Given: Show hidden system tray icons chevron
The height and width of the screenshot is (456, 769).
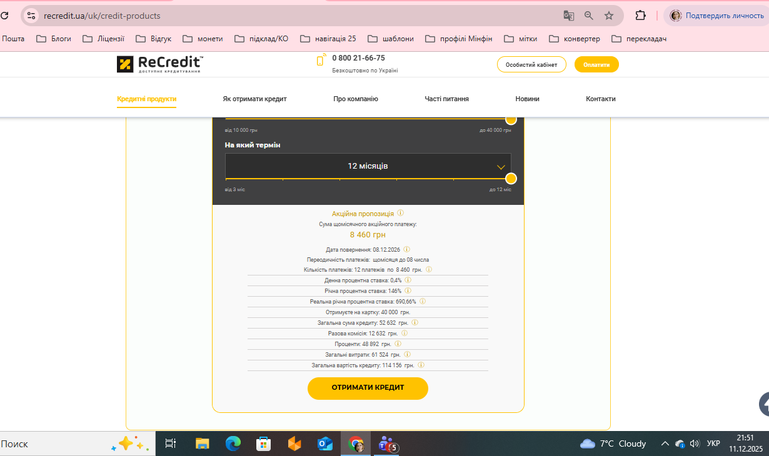Looking at the screenshot, I should click(x=665, y=444).
